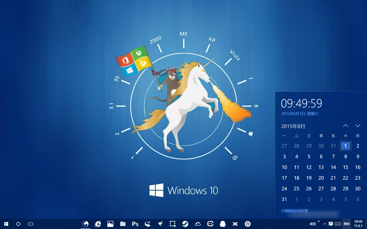Screen dimensions: 367x229
Task: Launch the hummingbird download app icon
Action: click(x=160, y=224)
